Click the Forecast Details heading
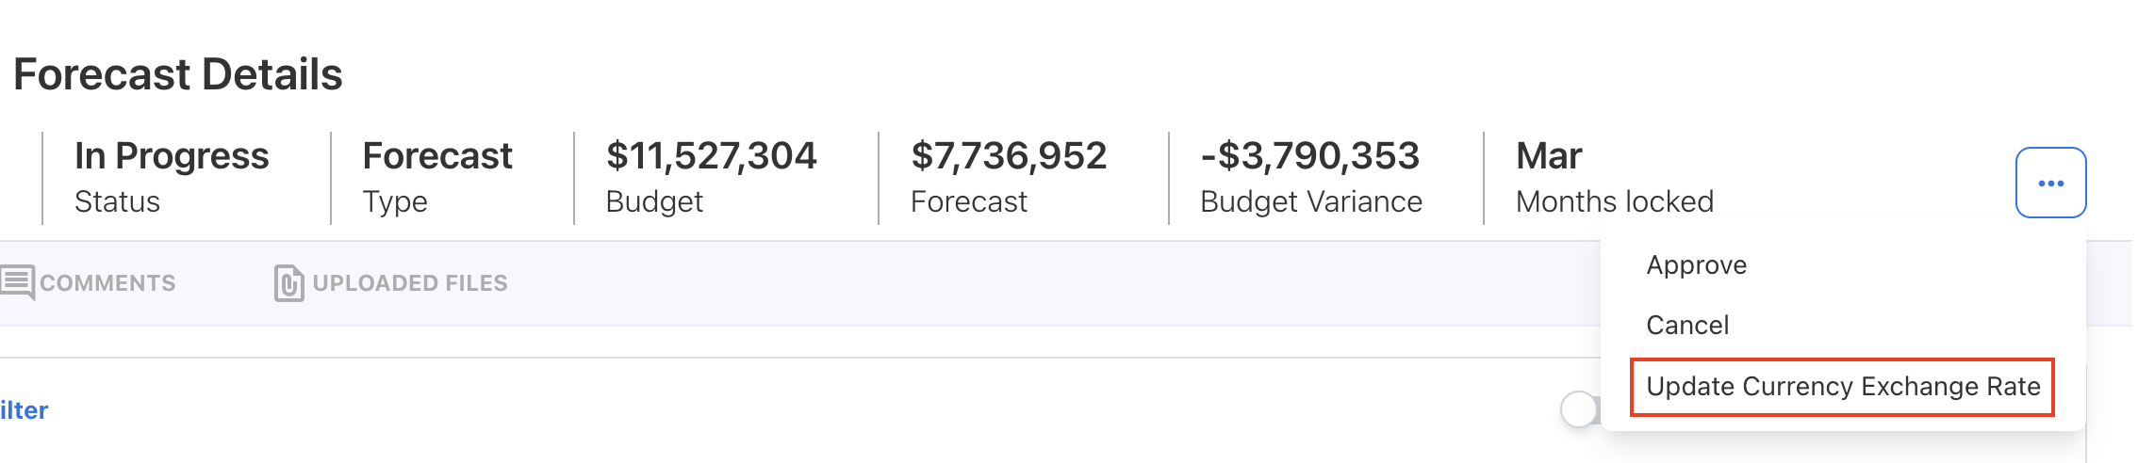The height and width of the screenshot is (463, 2138). [x=178, y=74]
